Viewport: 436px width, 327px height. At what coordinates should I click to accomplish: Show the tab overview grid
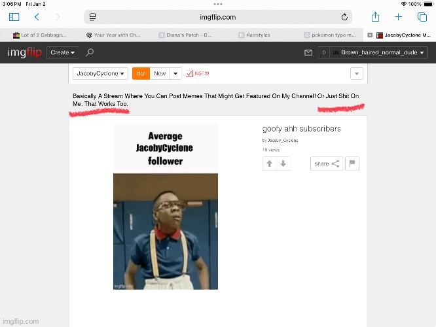[422, 17]
